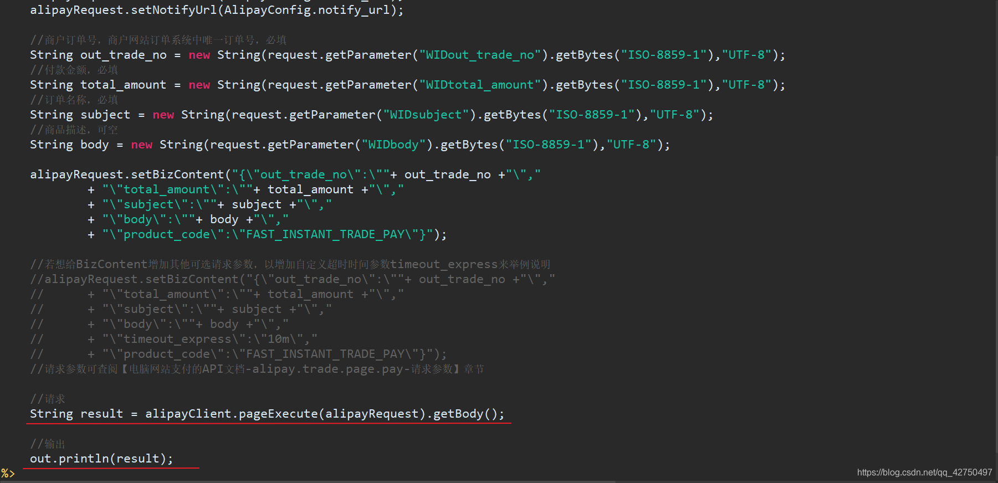Screen dimensions: 998x483
Task: Click the uncommented alipayRequest.setBizContent call
Action: coord(285,174)
